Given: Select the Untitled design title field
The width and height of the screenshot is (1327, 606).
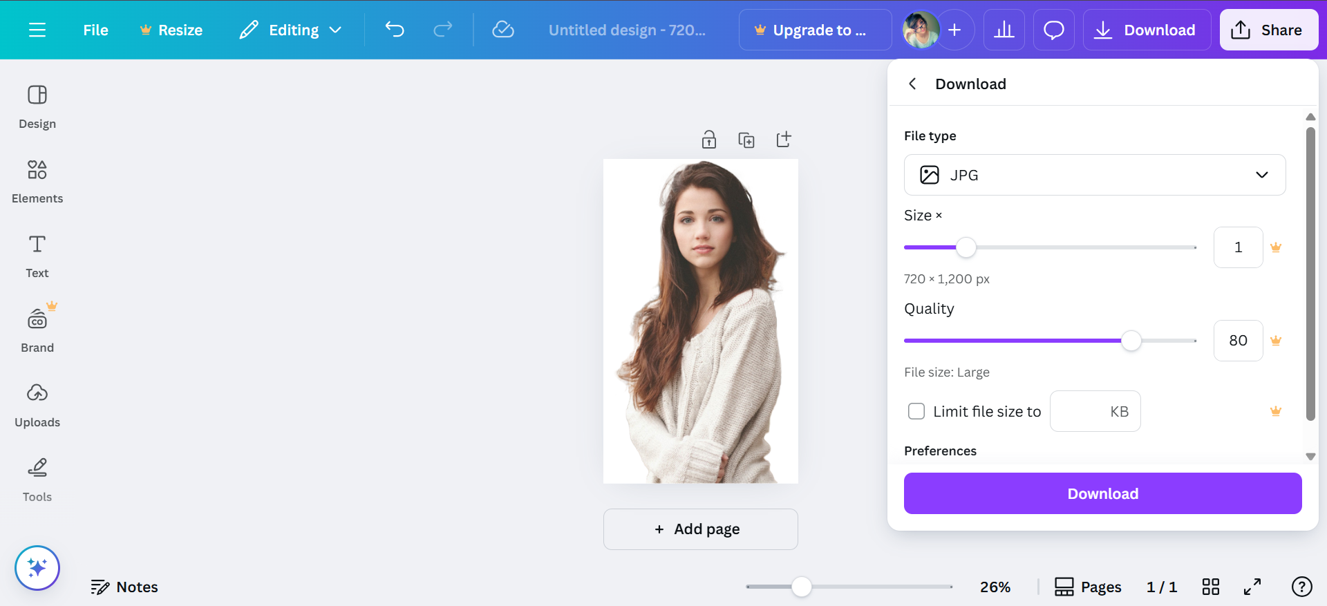Looking at the screenshot, I should (x=627, y=30).
